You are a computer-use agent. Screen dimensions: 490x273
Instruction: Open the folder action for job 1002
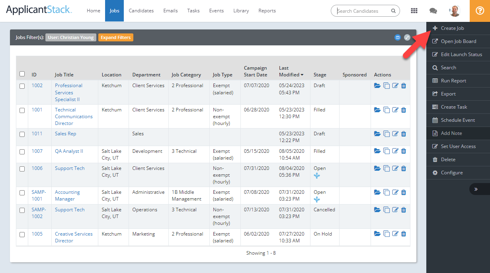point(377,85)
